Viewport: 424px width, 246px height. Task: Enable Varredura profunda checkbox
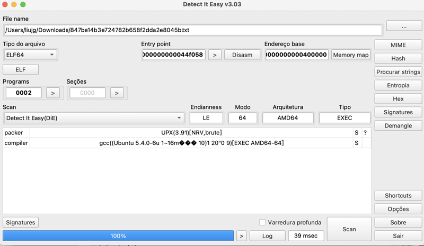point(262,222)
